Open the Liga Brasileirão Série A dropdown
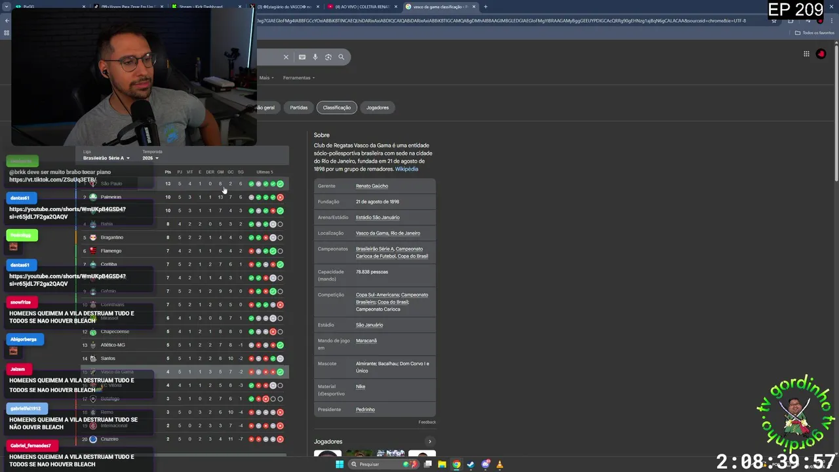This screenshot has height=472, width=839. (106, 158)
